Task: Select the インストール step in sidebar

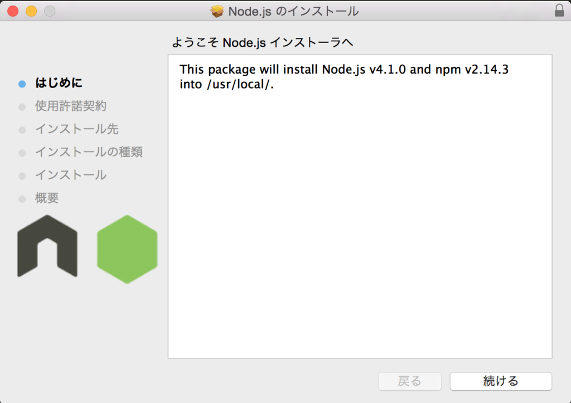Action: click(71, 174)
